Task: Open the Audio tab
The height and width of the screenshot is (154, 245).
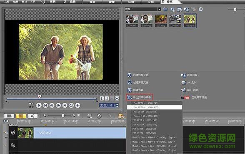Action: 151,2
